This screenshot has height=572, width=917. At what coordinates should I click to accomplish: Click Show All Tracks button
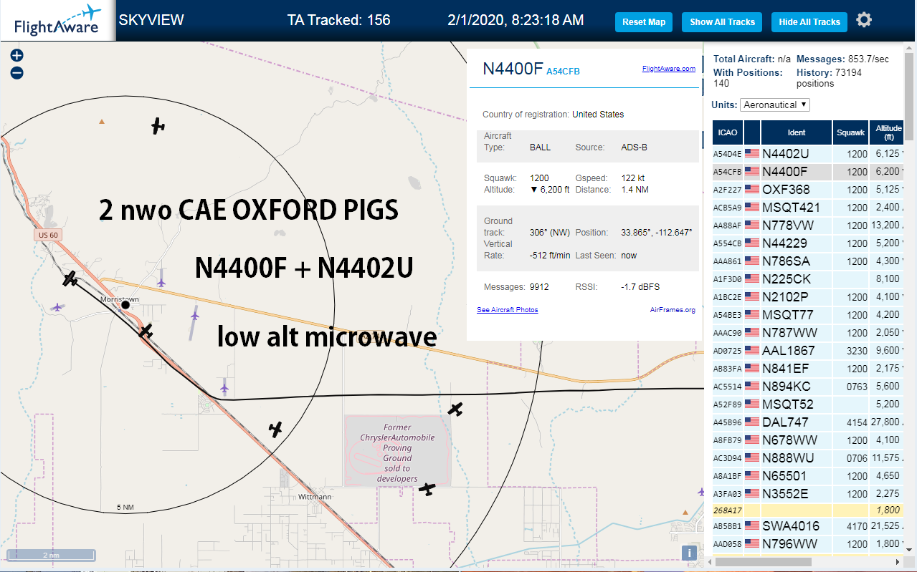pos(722,22)
